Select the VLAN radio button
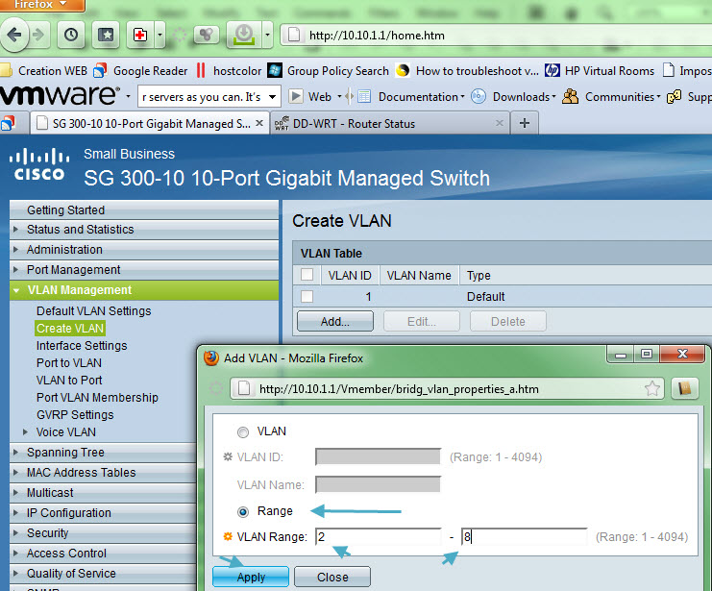Viewport: 712px width, 591px height. (x=243, y=432)
